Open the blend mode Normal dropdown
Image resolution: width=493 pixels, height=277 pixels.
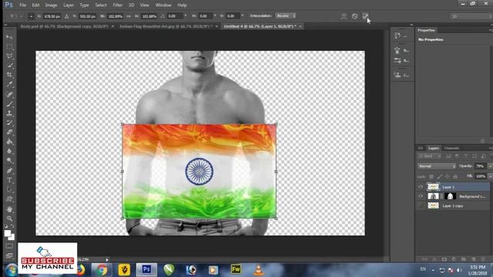(437, 166)
